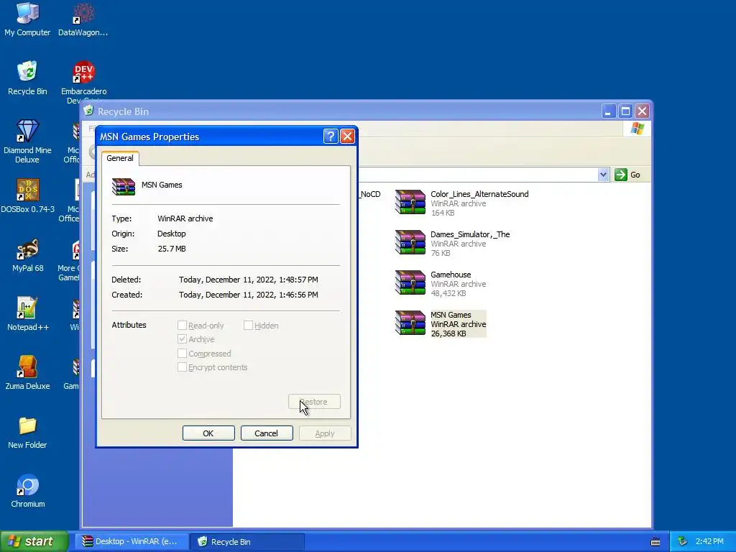This screenshot has height=552, width=736.
Task: Switch to the General tab
Action: [x=120, y=158]
